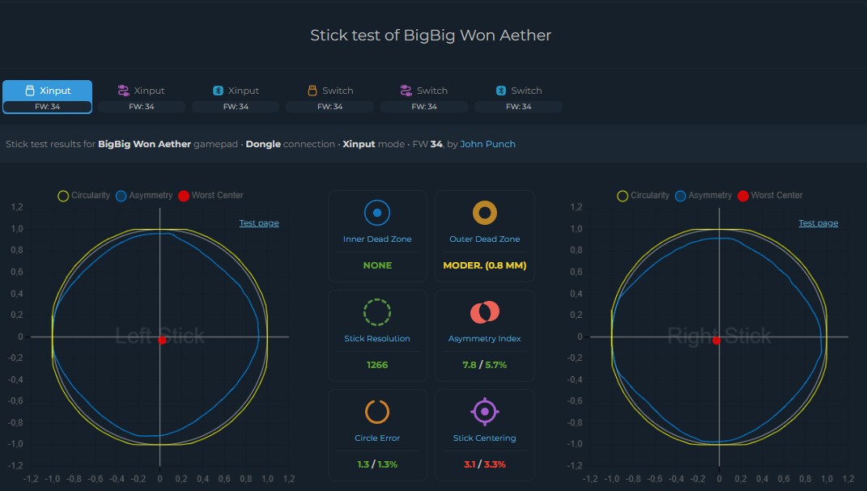Click the Circle Error orange arc icon

(377, 412)
